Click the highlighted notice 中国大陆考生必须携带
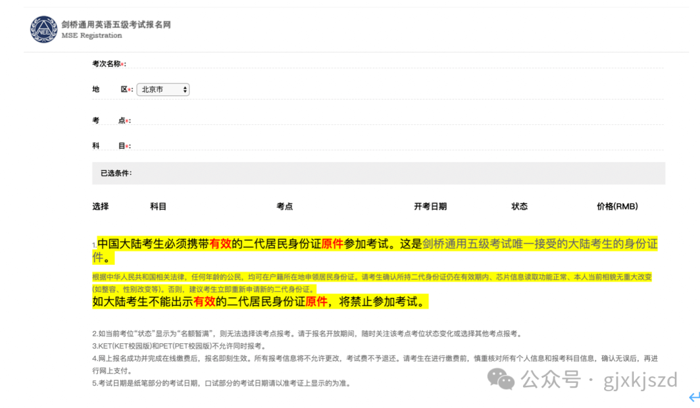The height and width of the screenshot is (408, 700). (375, 251)
